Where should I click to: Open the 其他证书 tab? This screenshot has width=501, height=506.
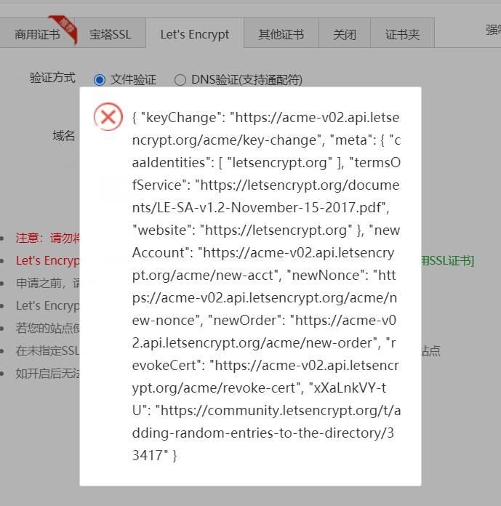click(x=281, y=33)
